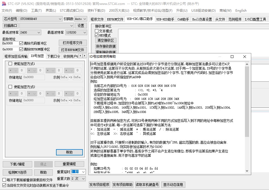Click 发布项目程序 button
The height and width of the screenshot is (190, 269).
(x=100, y=185)
